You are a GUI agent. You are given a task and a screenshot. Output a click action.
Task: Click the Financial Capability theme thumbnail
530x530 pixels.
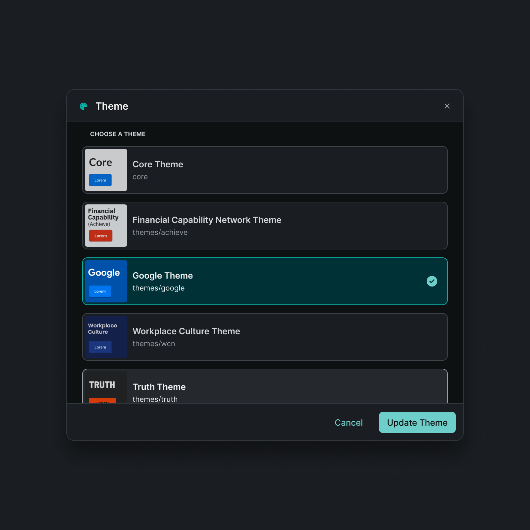coord(106,226)
